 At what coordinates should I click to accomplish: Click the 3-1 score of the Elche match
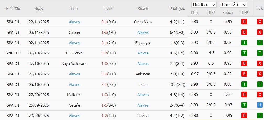point(104,84)
